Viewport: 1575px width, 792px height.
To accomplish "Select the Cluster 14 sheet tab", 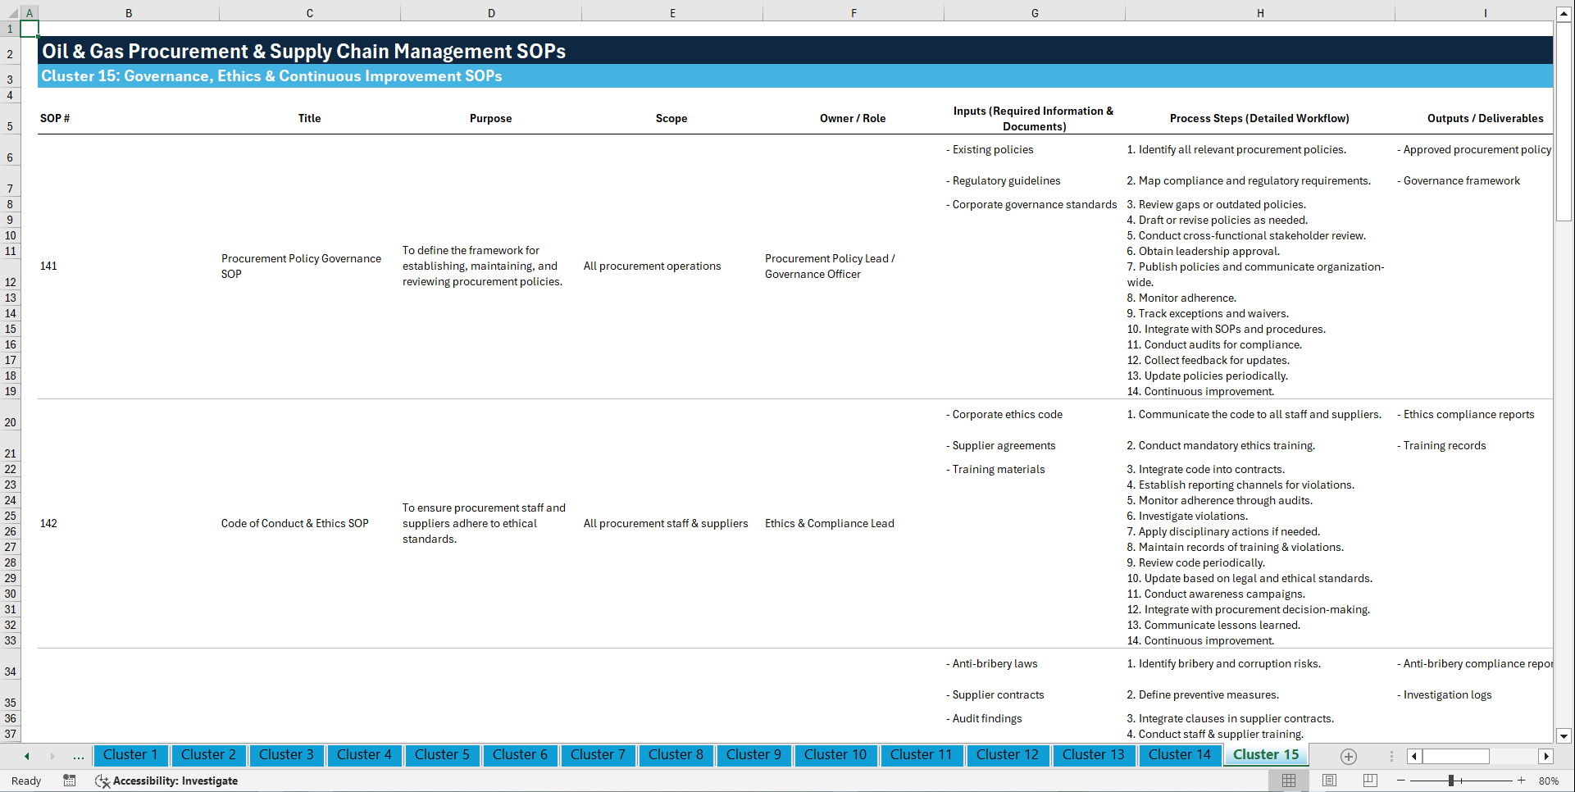I will coord(1180,755).
